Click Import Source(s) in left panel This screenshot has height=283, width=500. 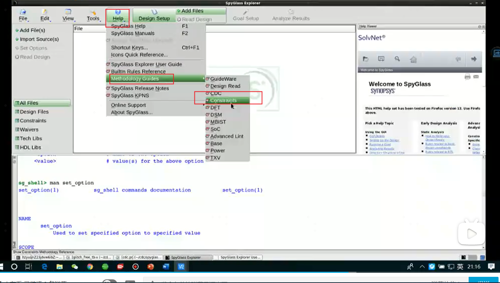[x=37, y=39]
